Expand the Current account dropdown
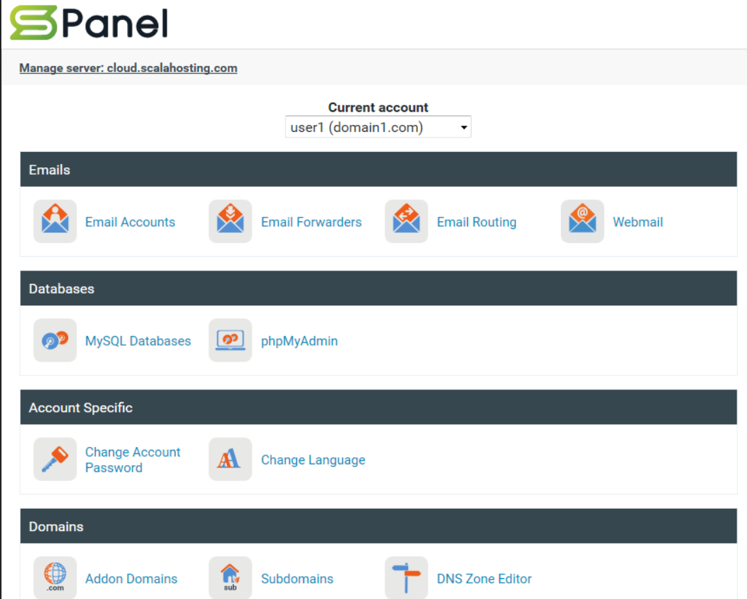747x599 pixels. [x=378, y=128]
